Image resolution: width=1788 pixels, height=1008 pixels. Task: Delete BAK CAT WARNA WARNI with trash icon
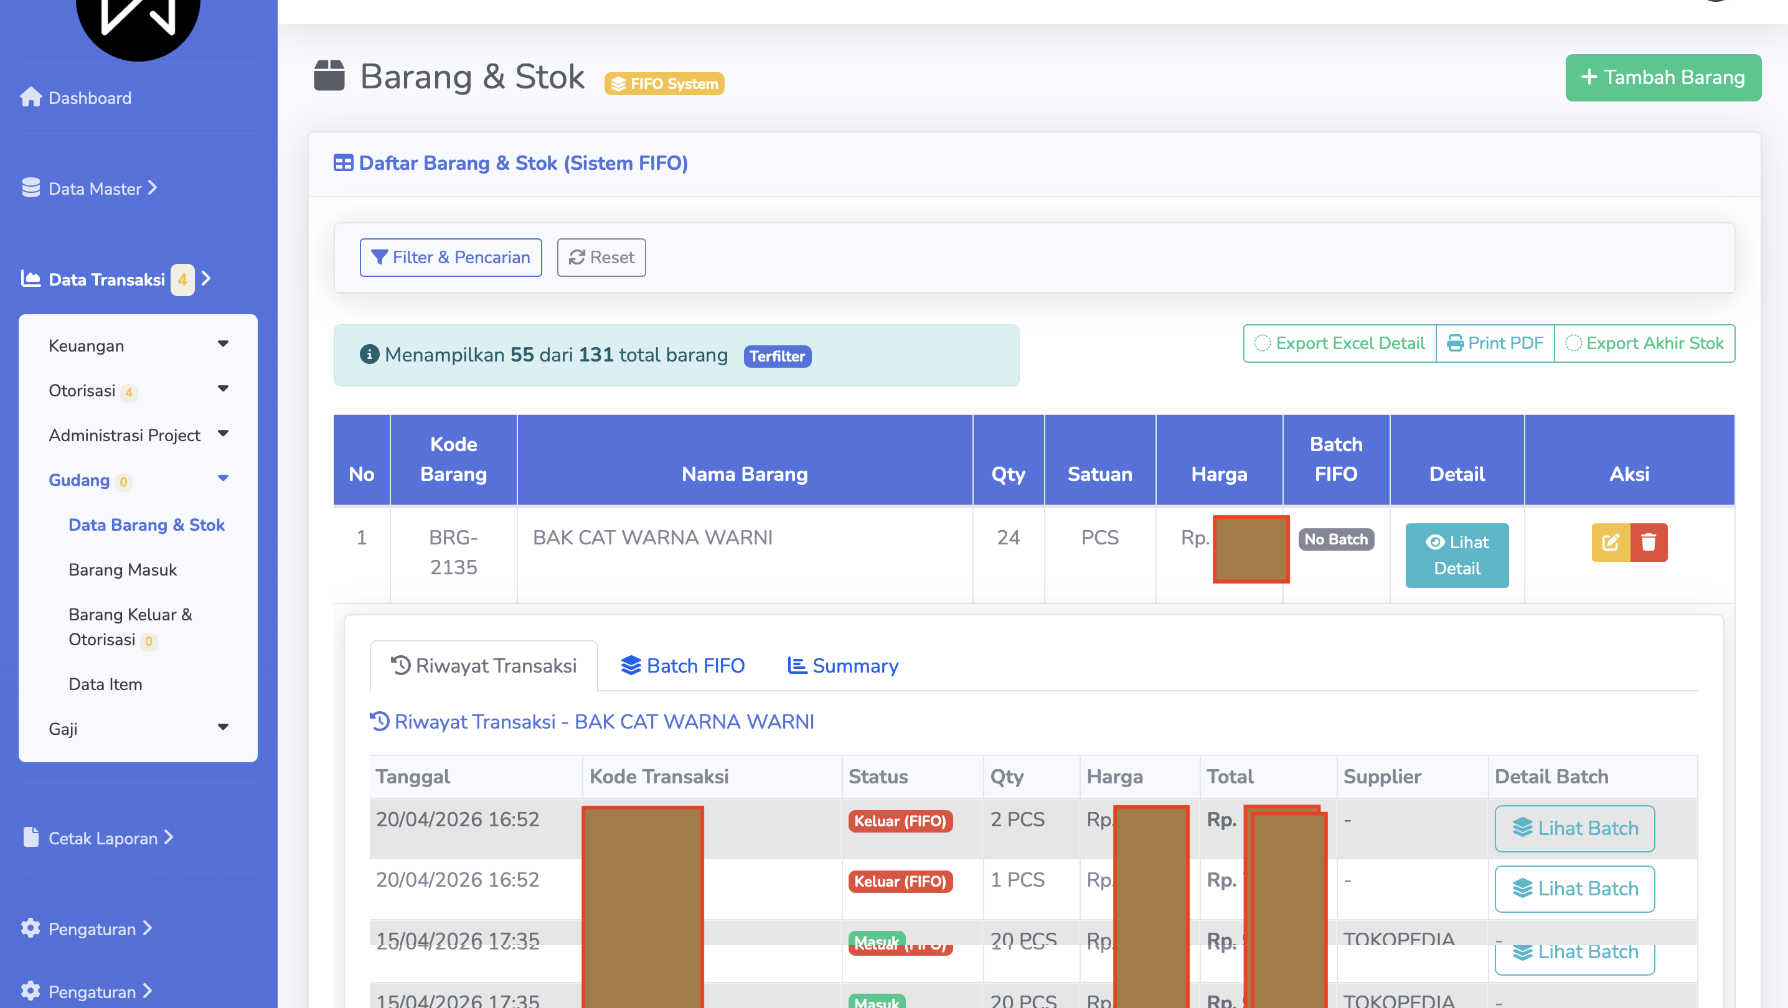click(x=1649, y=542)
